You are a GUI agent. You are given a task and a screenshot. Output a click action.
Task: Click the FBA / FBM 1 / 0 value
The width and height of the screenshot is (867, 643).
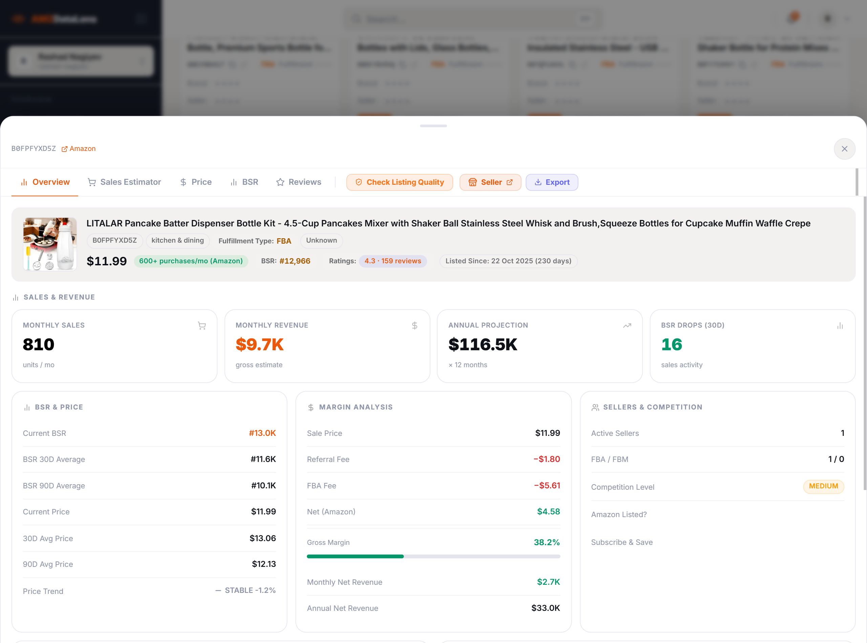point(836,459)
